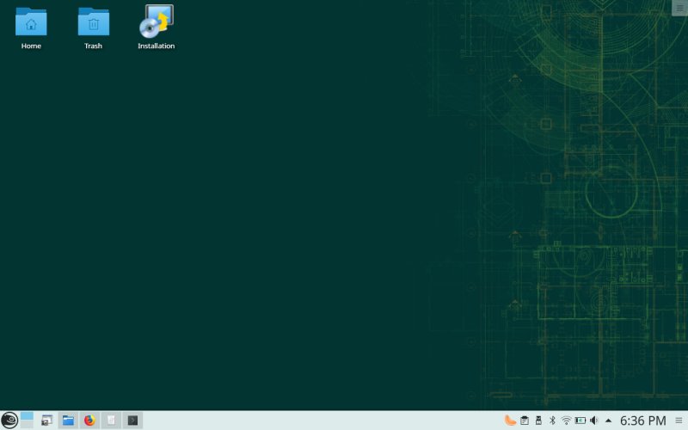Open desktop toolbox menu at top-right corner
The width and height of the screenshot is (688, 430).
point(679,8)
